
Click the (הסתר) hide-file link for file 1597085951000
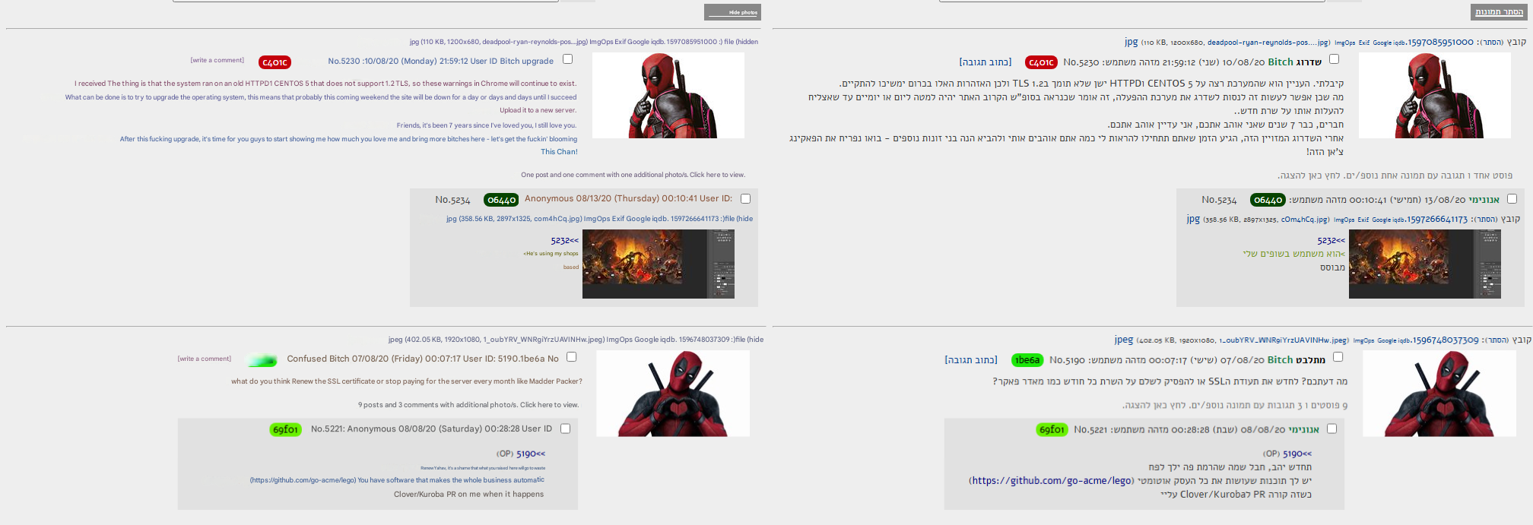tap(1493, 43)
